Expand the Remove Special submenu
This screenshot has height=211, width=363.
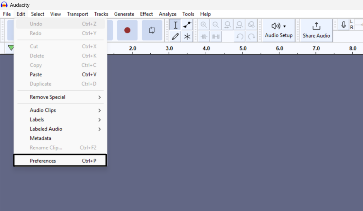60,97
